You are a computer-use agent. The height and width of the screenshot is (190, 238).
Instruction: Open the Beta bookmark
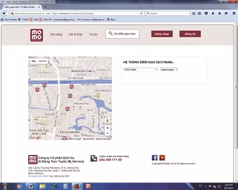coord(111,20)
